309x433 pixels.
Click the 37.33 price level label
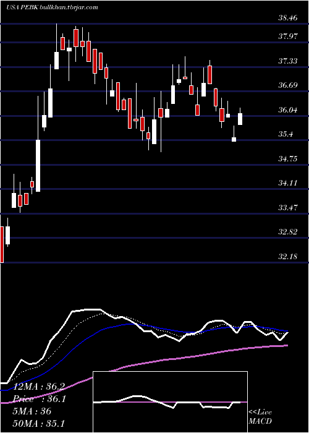pos(288,61)
